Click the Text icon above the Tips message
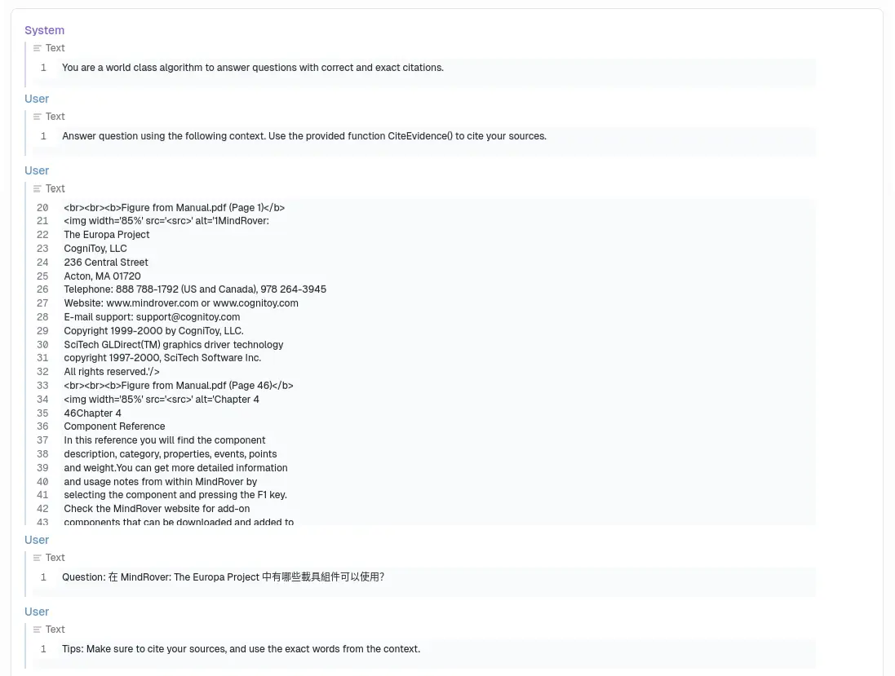 pos(37,630)
